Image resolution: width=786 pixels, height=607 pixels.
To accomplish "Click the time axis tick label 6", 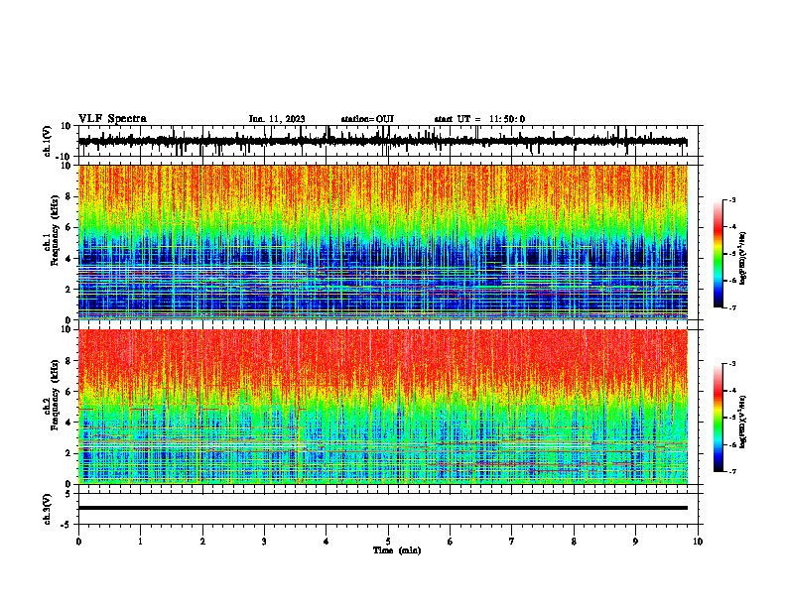I will click(x=451, y=542).
